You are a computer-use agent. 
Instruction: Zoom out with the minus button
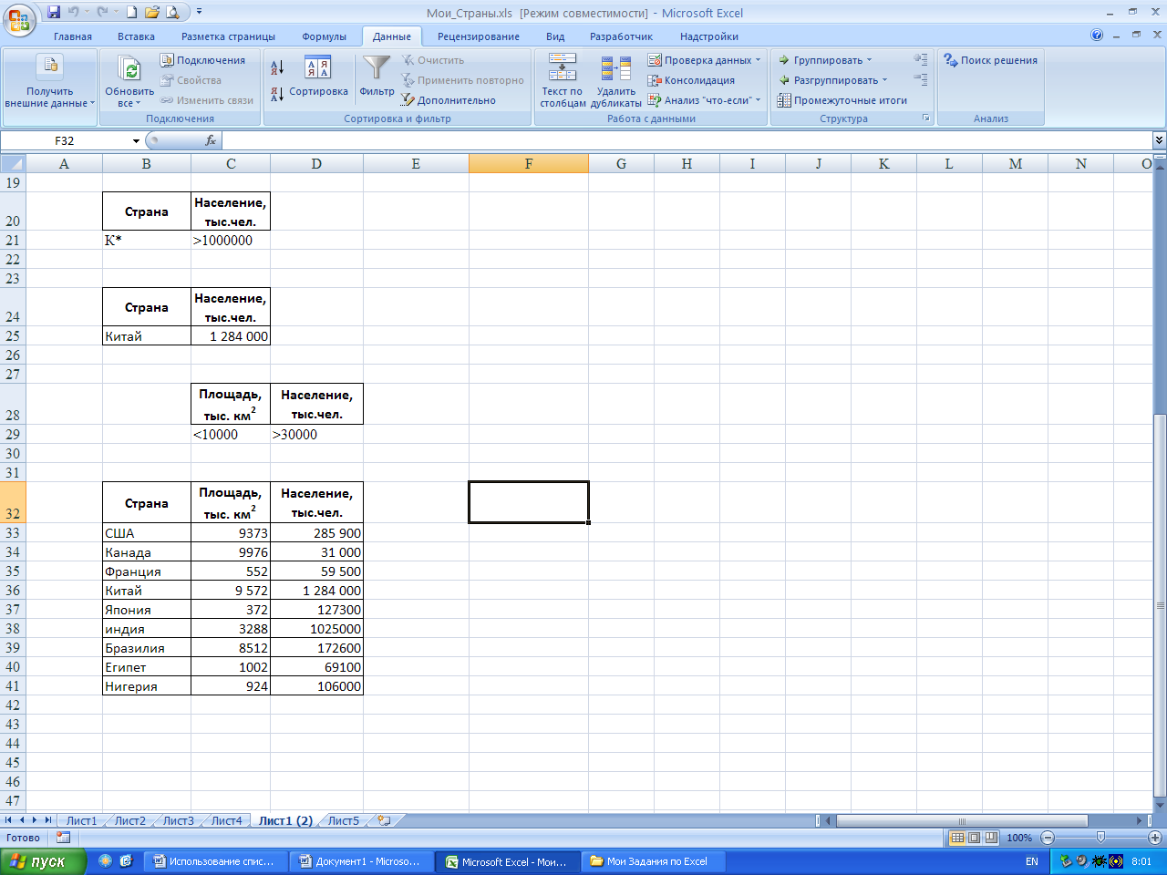(x=1048, y=837)
